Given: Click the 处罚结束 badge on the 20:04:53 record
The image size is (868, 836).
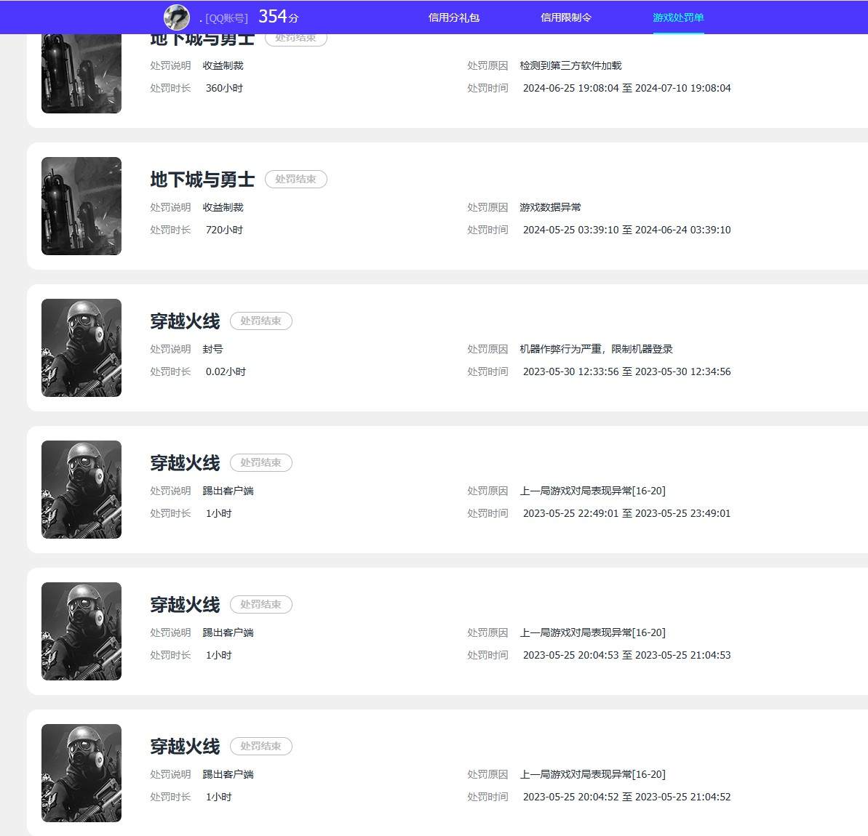Looking at the screenshot, I should [260, 604].
